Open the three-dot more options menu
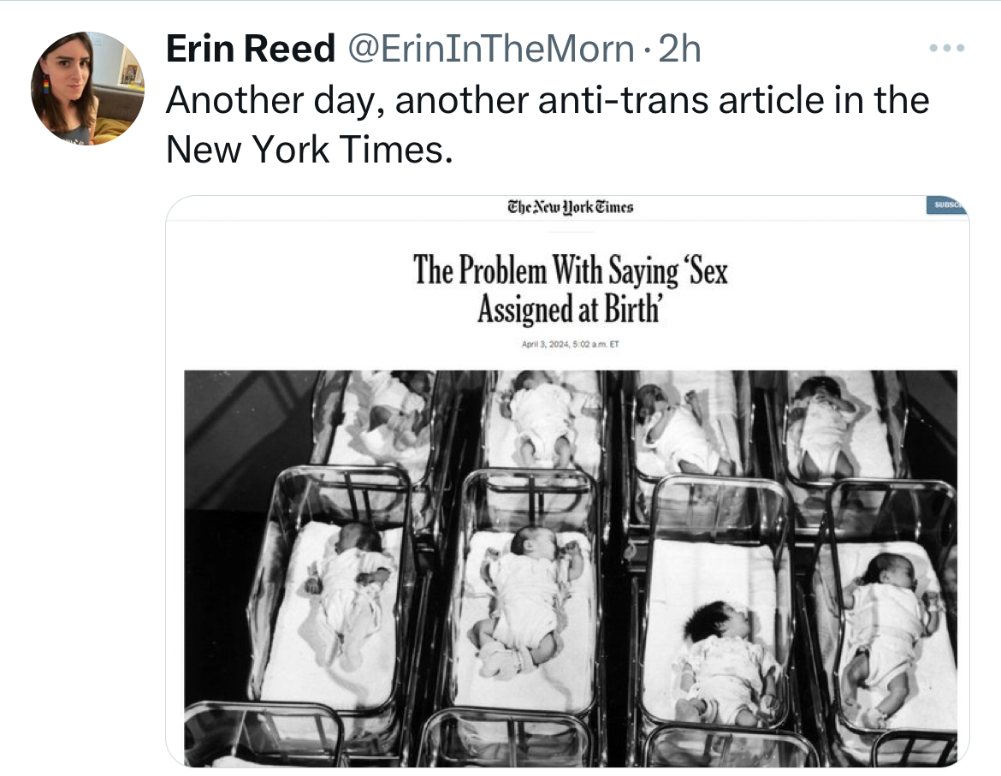This screenshot has height=776, width=1001. (x=947, y=48)
